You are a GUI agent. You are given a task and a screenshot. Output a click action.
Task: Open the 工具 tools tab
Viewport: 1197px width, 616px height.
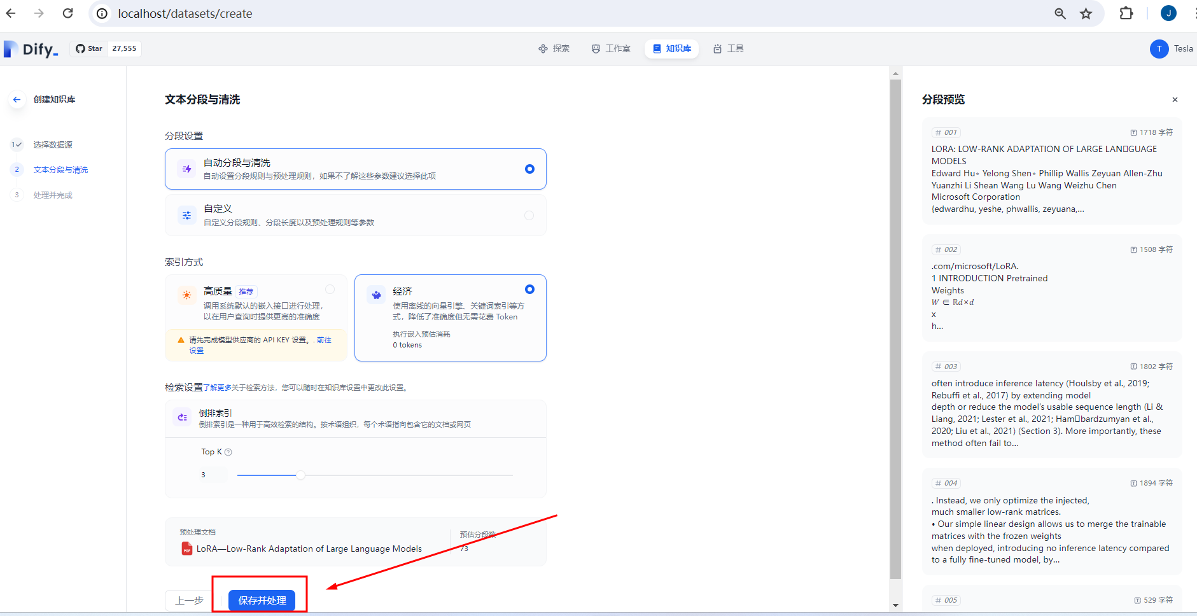pos(729,48)
